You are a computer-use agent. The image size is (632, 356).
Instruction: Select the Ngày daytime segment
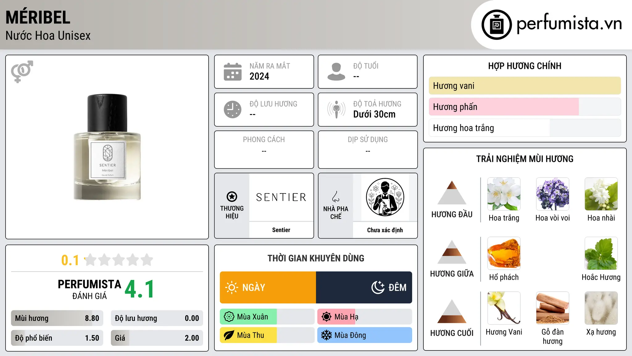click(268, 287)
